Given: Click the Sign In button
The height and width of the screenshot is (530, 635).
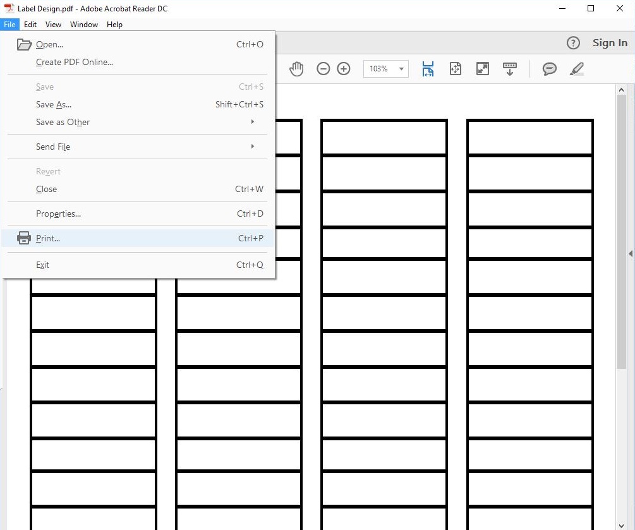Looking at the screenshot, I should (x=610, y=43).
